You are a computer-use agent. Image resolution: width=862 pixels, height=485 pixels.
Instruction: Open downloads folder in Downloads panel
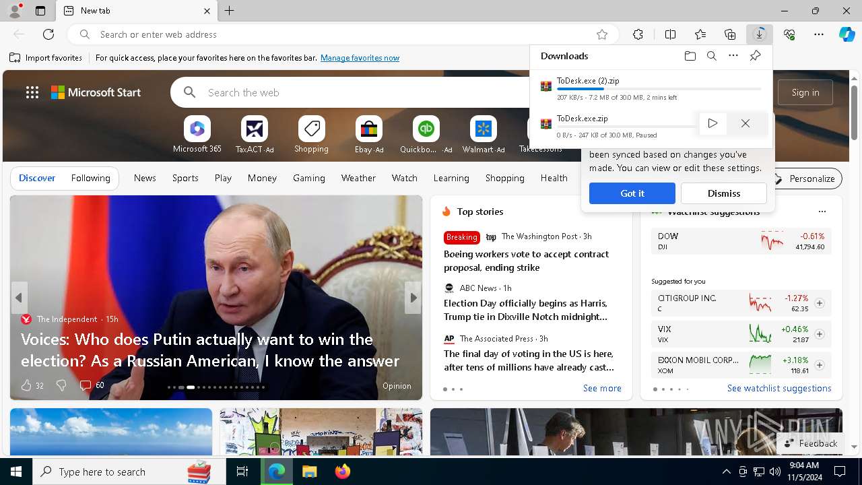[x=690, y=56]
